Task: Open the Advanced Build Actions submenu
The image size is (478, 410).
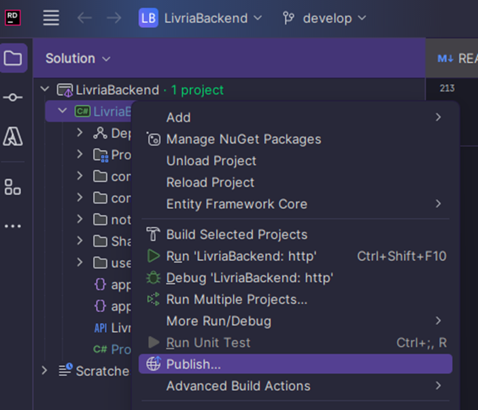Action: point(295,386)
